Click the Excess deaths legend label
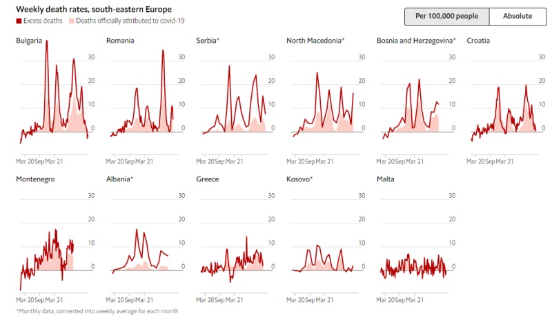Image resolution: width=552 pixels, height=329 pixels. 42,21
